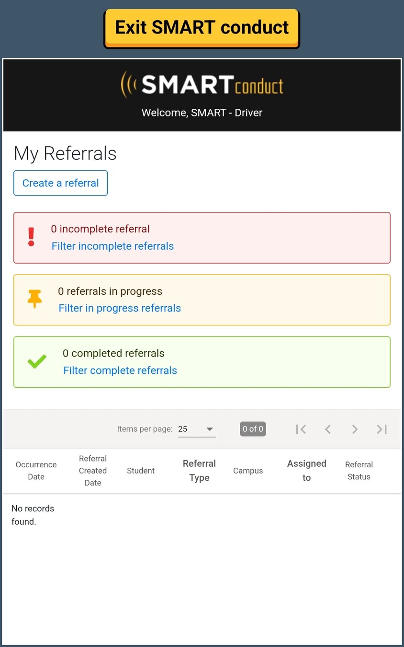404x647 pixels.
Task: Click the 0 of 0 page indicator
Action: [253, 429]
